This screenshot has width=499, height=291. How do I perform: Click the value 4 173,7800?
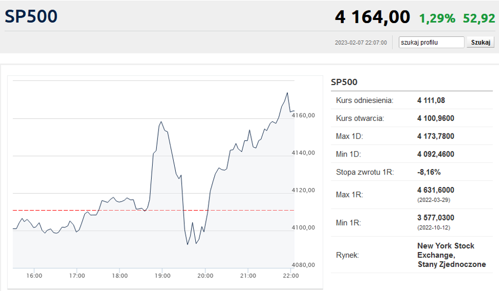click(x=436, y=136)
